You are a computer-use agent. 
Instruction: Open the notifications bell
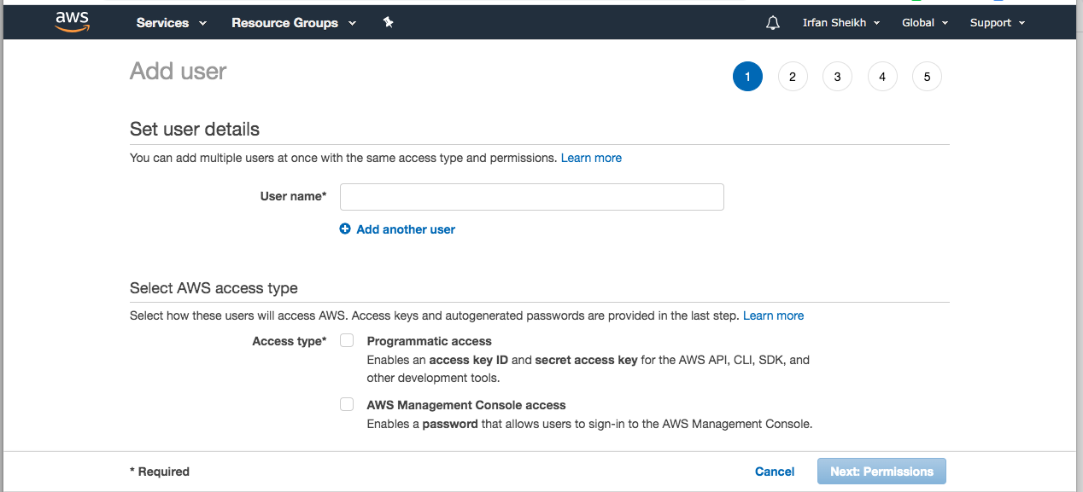pyautogui.click(x=773, y=23)
